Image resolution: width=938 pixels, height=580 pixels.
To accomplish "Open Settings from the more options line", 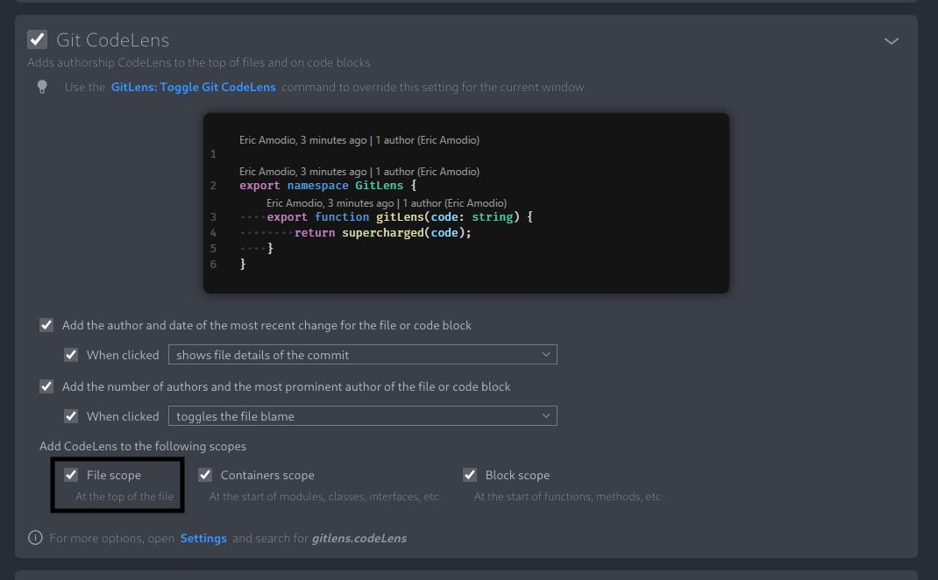I will coord(203,538).
